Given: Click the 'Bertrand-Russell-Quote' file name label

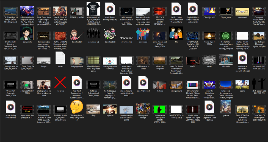Looking at the screenshot, I should click(143, 21).
